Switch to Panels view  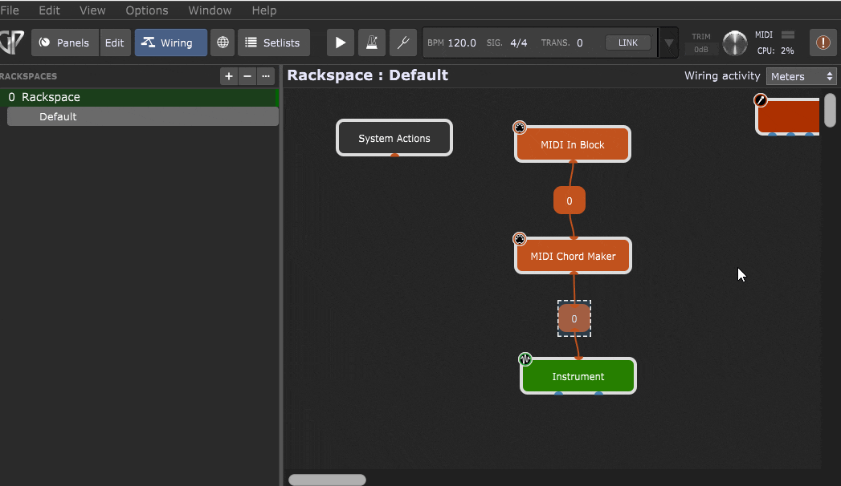tap(65, 43)
